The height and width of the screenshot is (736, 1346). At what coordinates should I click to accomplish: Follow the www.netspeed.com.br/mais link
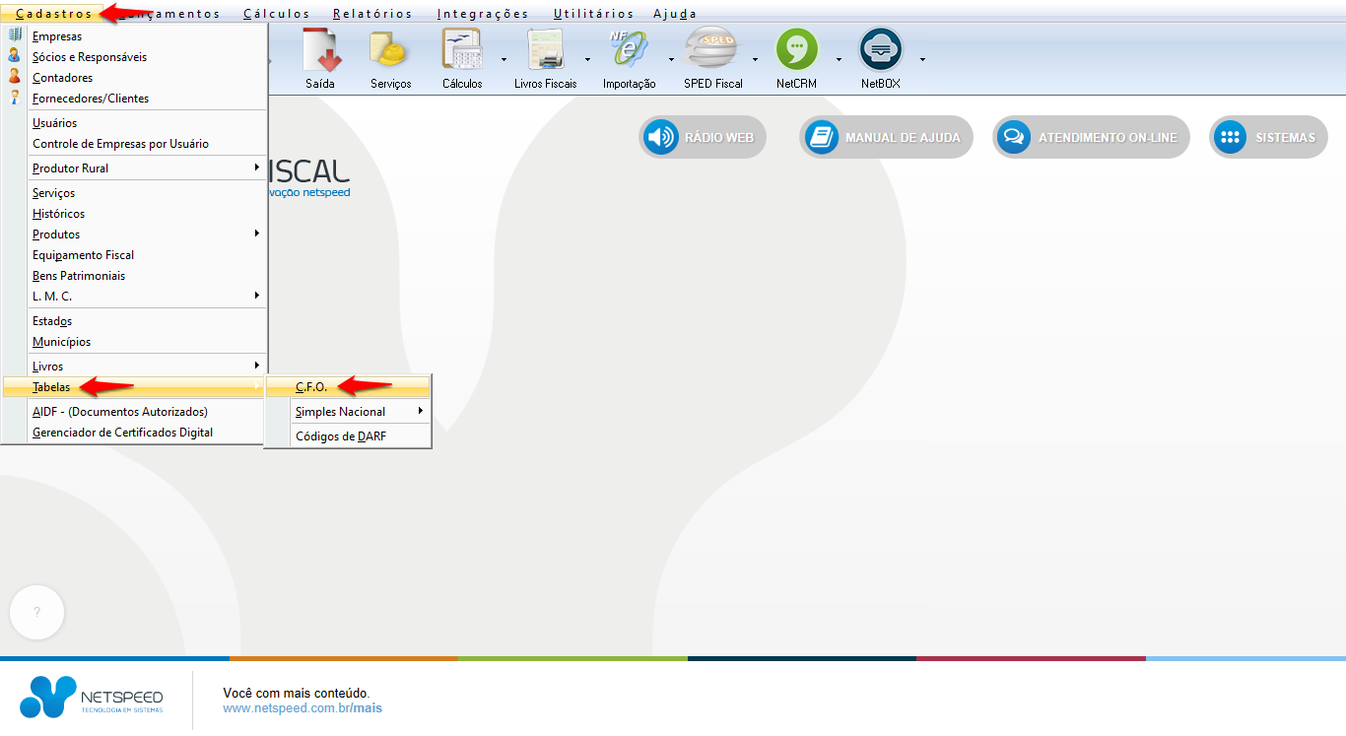point(302,708)
